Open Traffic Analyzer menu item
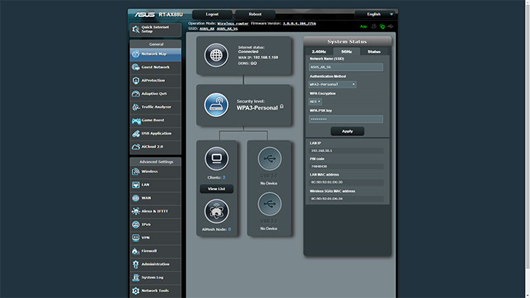Screen dimensions: 530x298 (x=155, y=107)
